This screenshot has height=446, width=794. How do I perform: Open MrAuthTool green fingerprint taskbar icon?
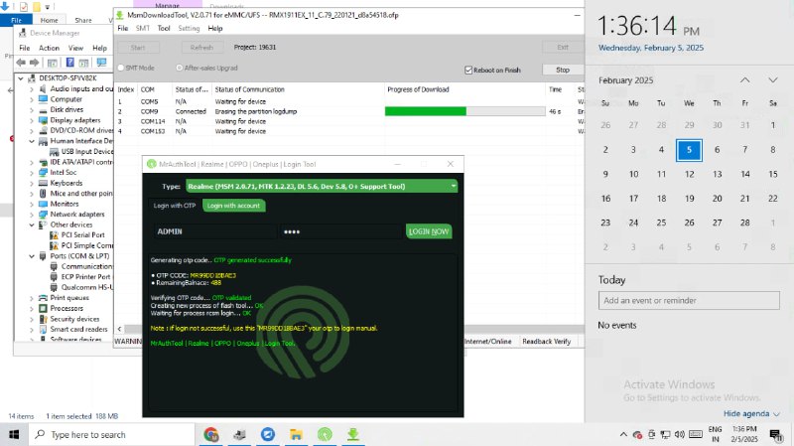325,434
